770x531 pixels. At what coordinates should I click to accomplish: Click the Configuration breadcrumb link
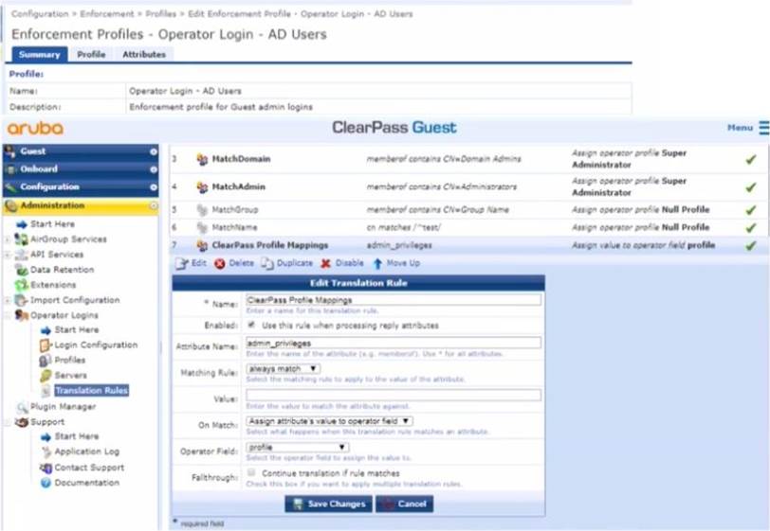click(40, 14)
